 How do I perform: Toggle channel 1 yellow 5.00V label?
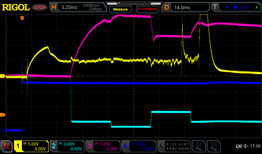(31, 146)
